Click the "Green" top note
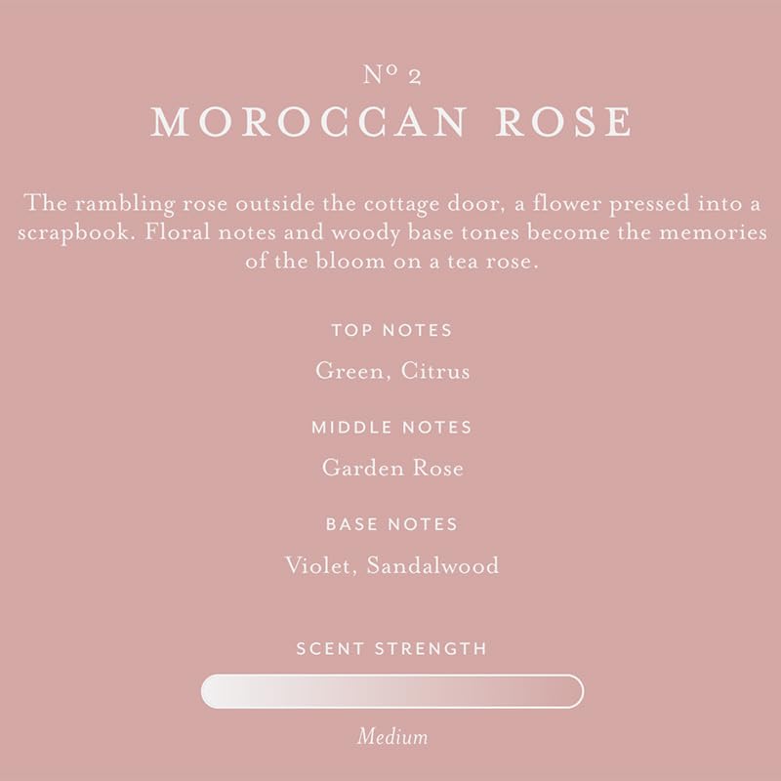This screenshot has height=781, width=781. click(349, 371)
